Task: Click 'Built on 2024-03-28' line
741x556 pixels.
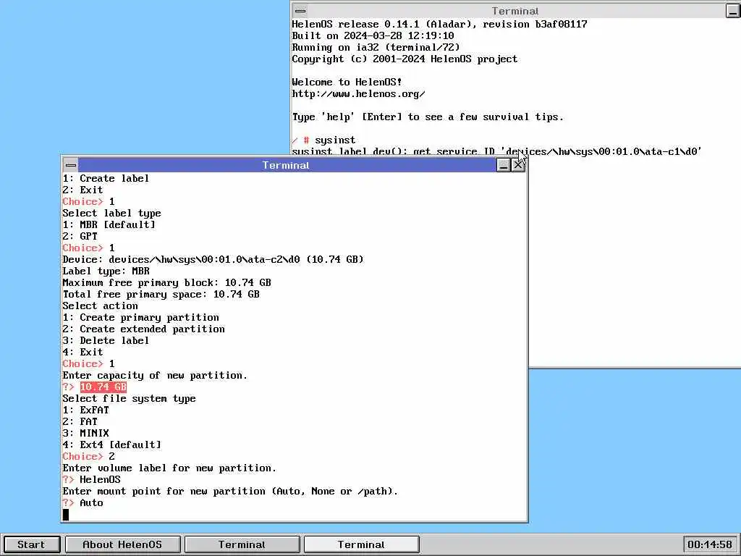Action: click(373, 35)
